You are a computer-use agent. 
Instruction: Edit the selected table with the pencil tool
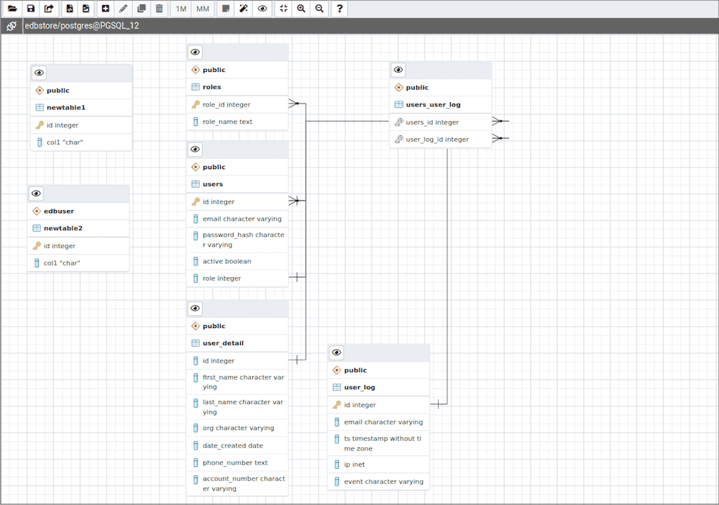pos(122,8)
